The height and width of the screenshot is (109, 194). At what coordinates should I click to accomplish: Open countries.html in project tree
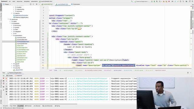point(21,38)
